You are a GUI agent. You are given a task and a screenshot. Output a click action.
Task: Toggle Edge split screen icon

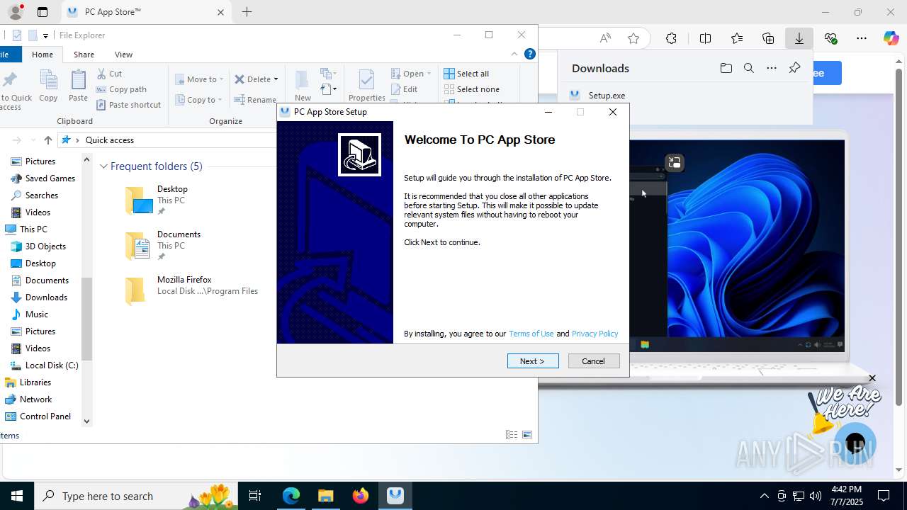point(705,38)
